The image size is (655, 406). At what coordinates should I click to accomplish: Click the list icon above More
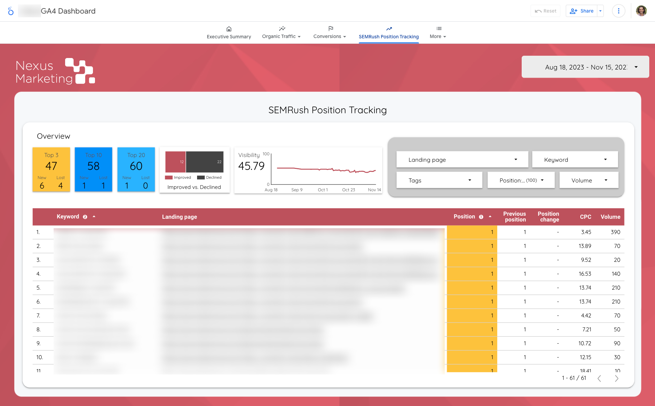coord(439,28)
